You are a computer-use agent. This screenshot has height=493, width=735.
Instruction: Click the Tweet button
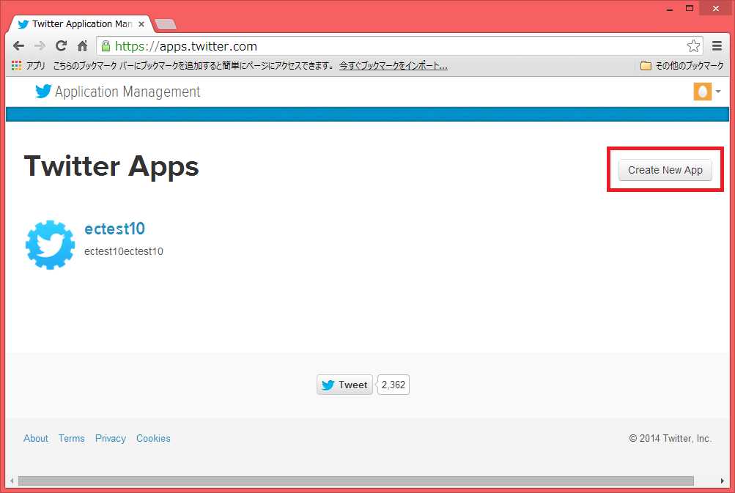click(344, 385)
